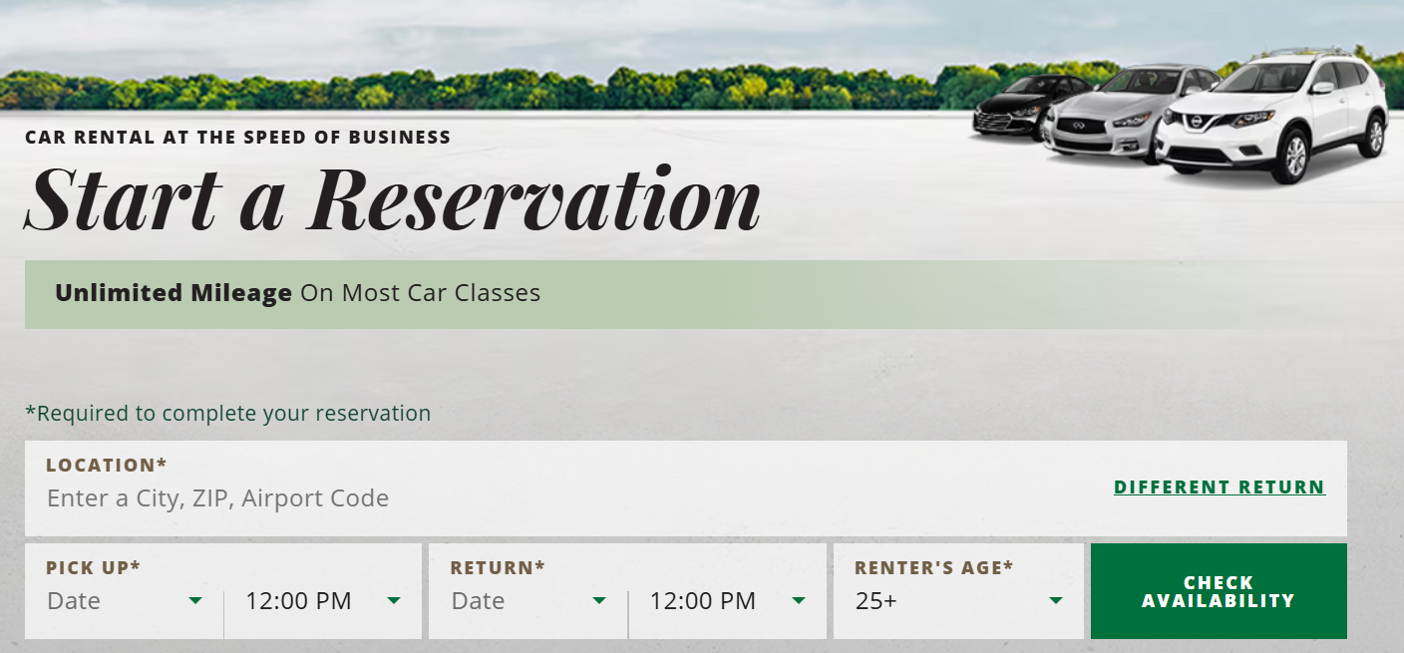Open the Return time 12:00 PM selector

702,601
